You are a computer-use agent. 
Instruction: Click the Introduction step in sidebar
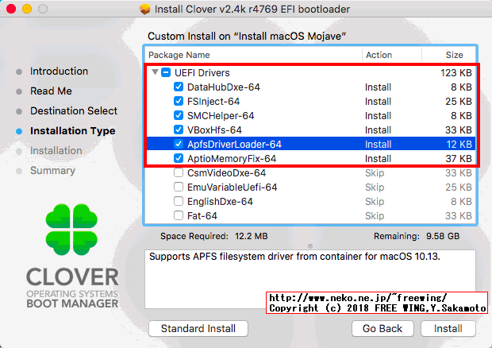pyautogui.click(x=59, y=72)
